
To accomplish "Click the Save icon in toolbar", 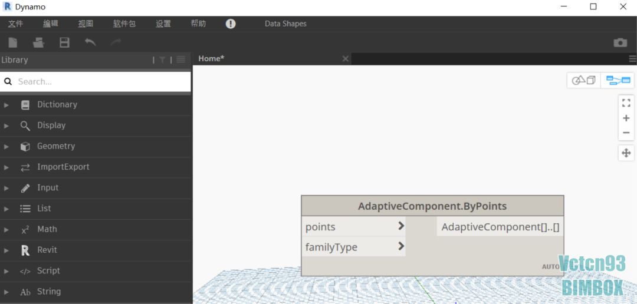I will (64, 42).
